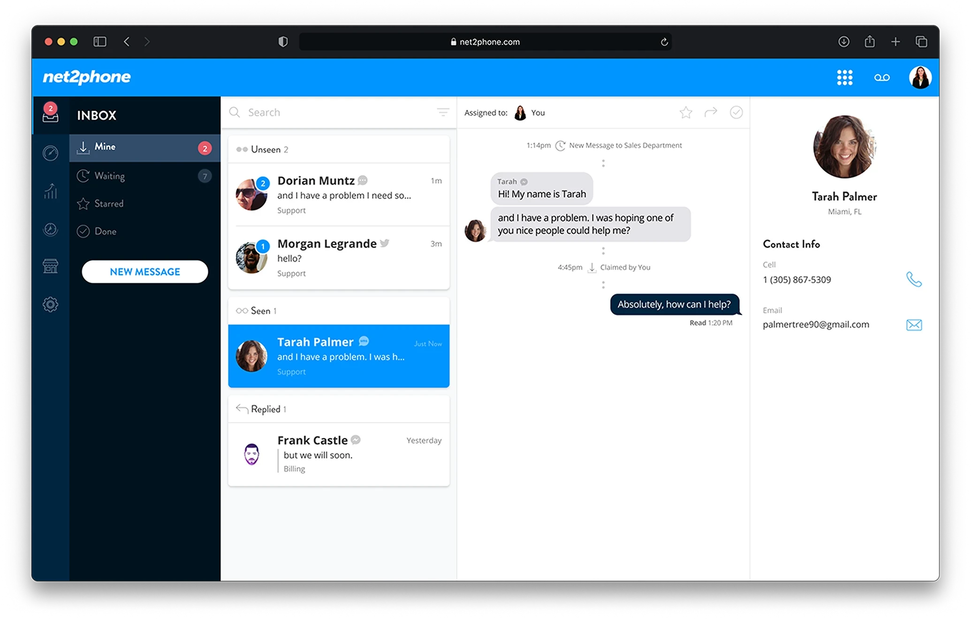Open the storefront icon in sidebar
Screen dimensions: 971x619
click(50, 266)
